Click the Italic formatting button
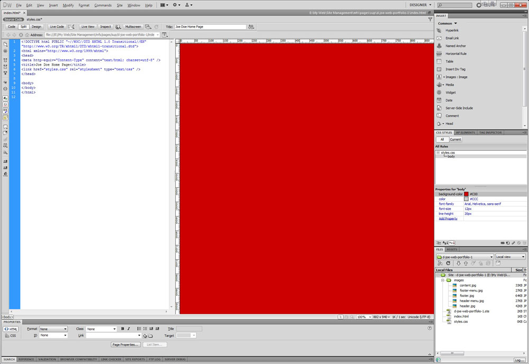The height and width of the screenshot is (364, 529). 128,329
